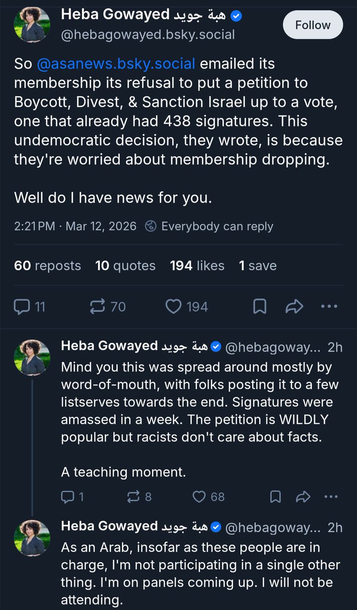Reply to the main post via comment icon
This screenshot has width=357, height=610.
(22, 307)
